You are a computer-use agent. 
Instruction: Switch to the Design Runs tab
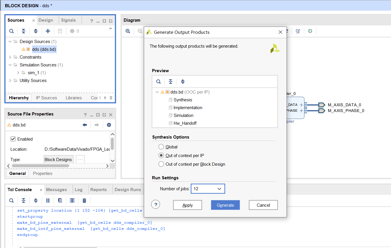pyautogui.click(x=128, y=190)
